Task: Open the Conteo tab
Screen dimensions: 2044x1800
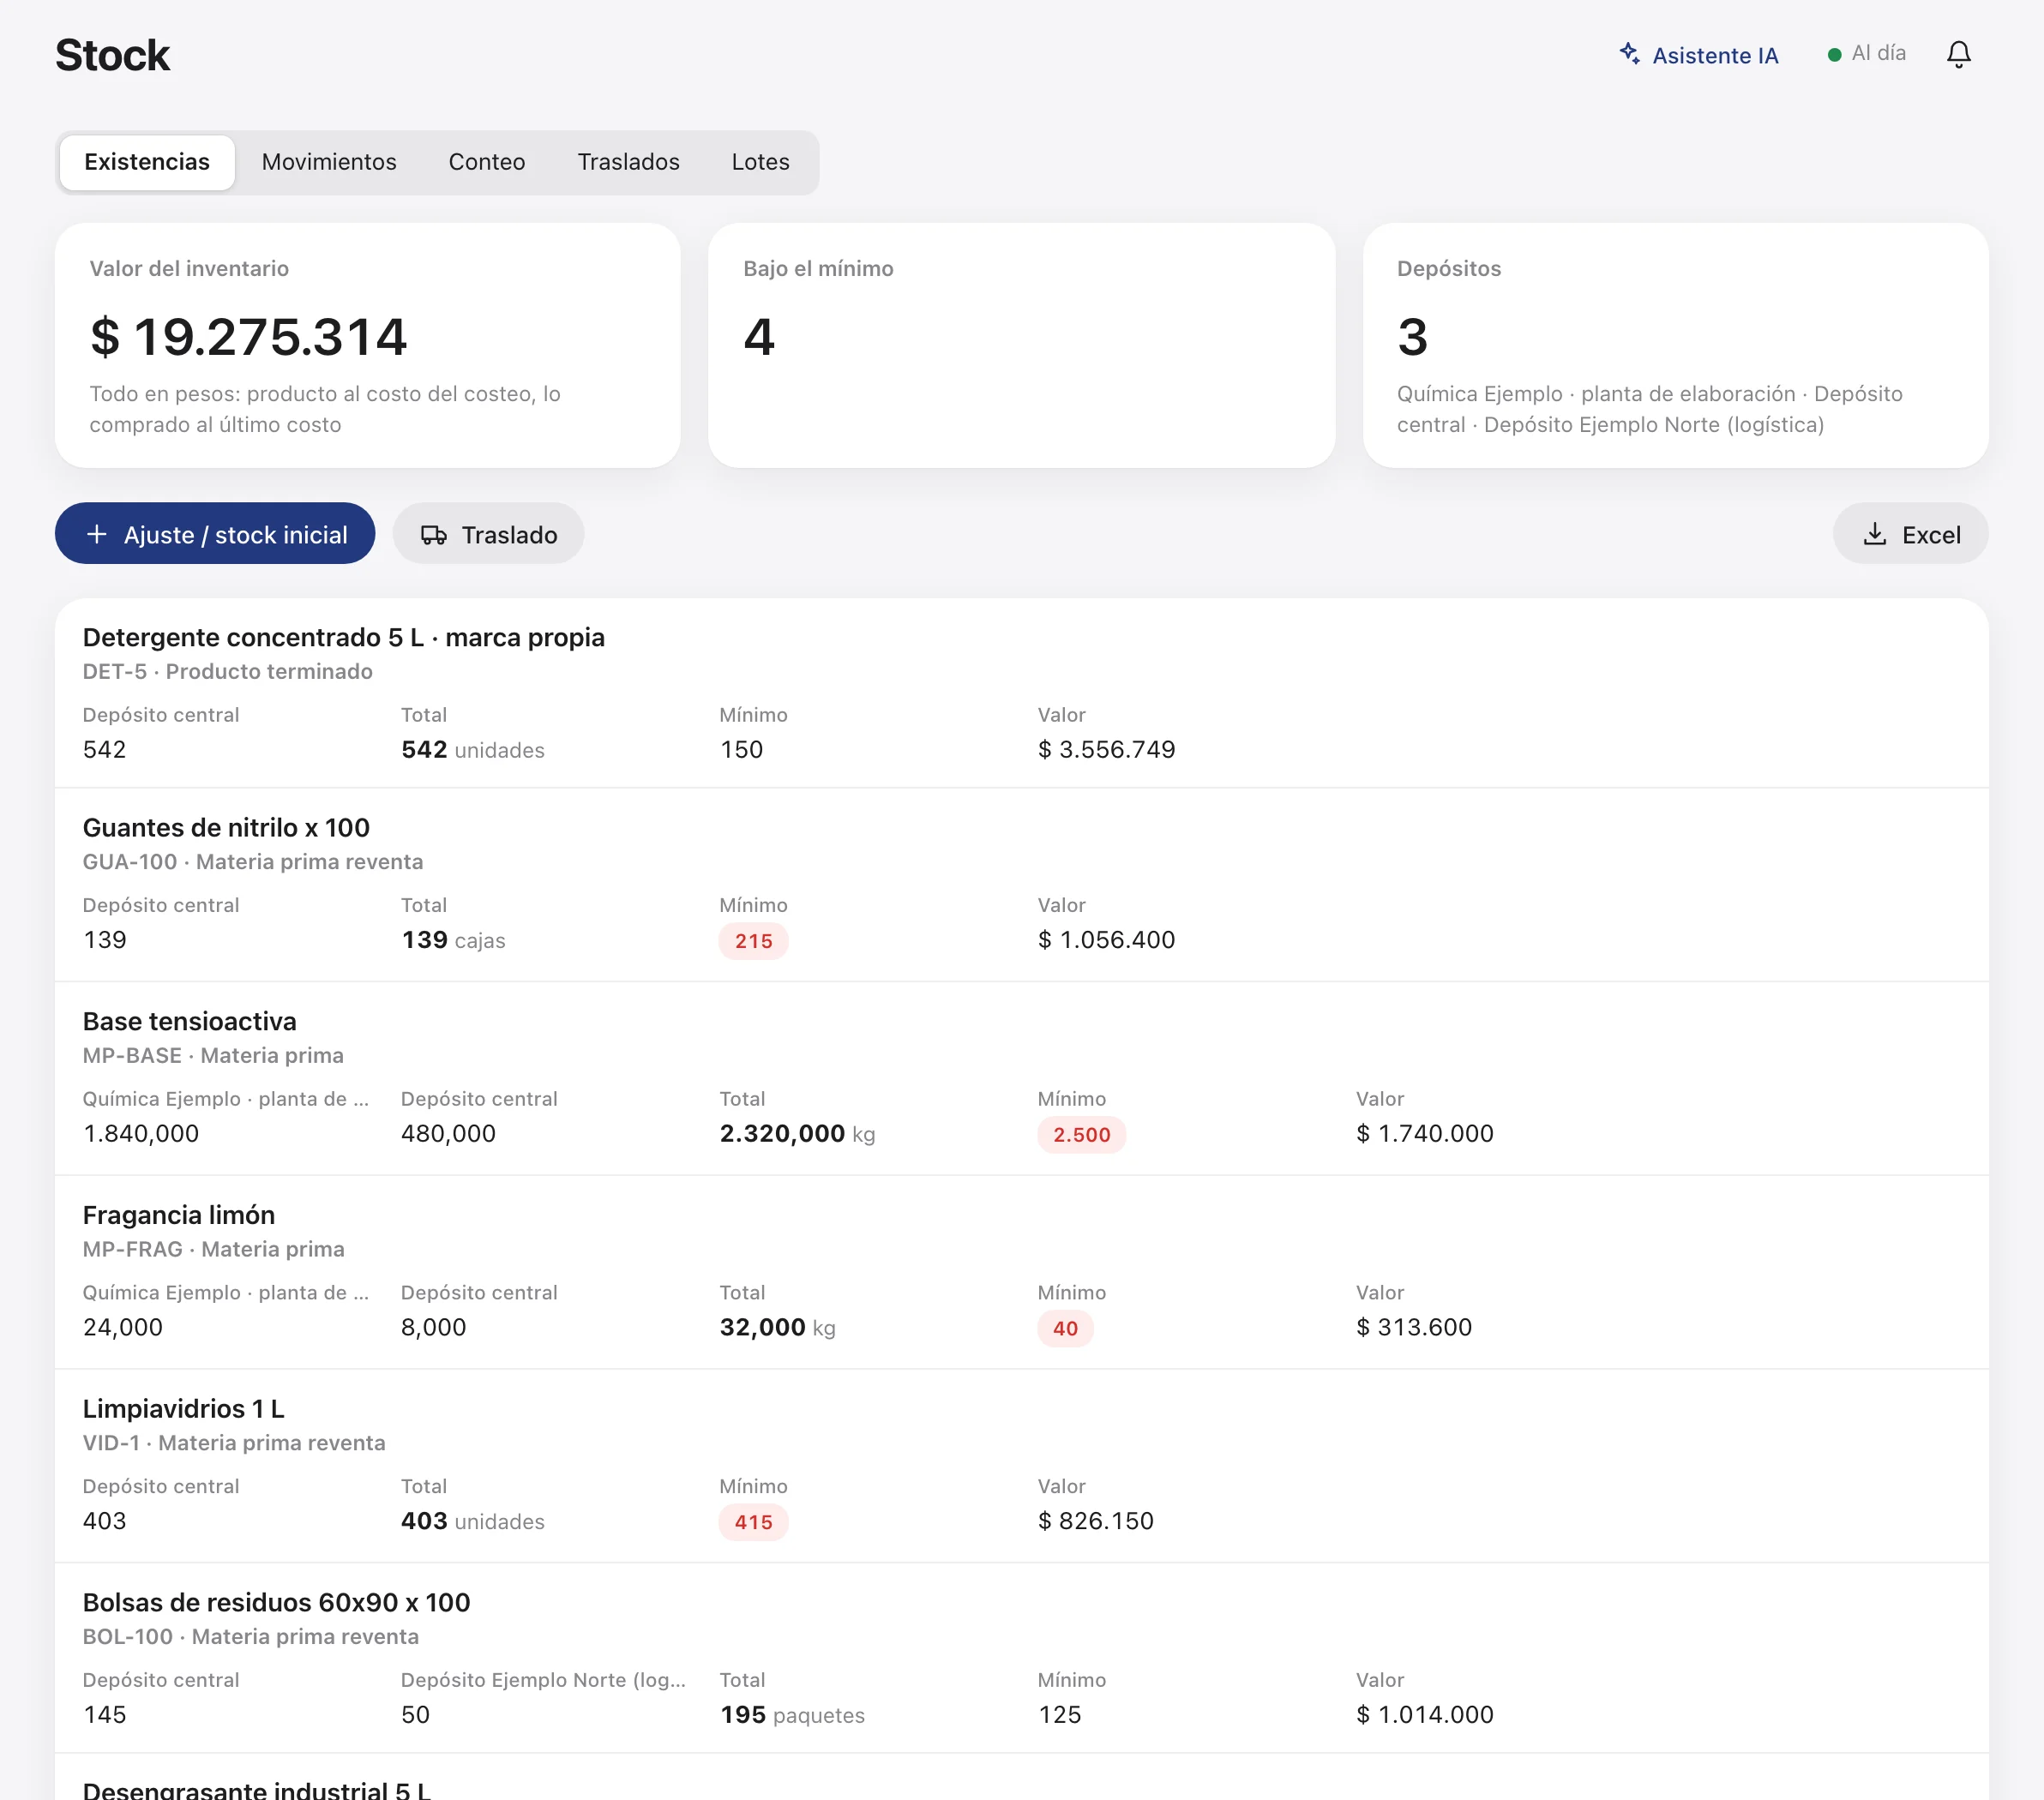Action: [487, 162]
